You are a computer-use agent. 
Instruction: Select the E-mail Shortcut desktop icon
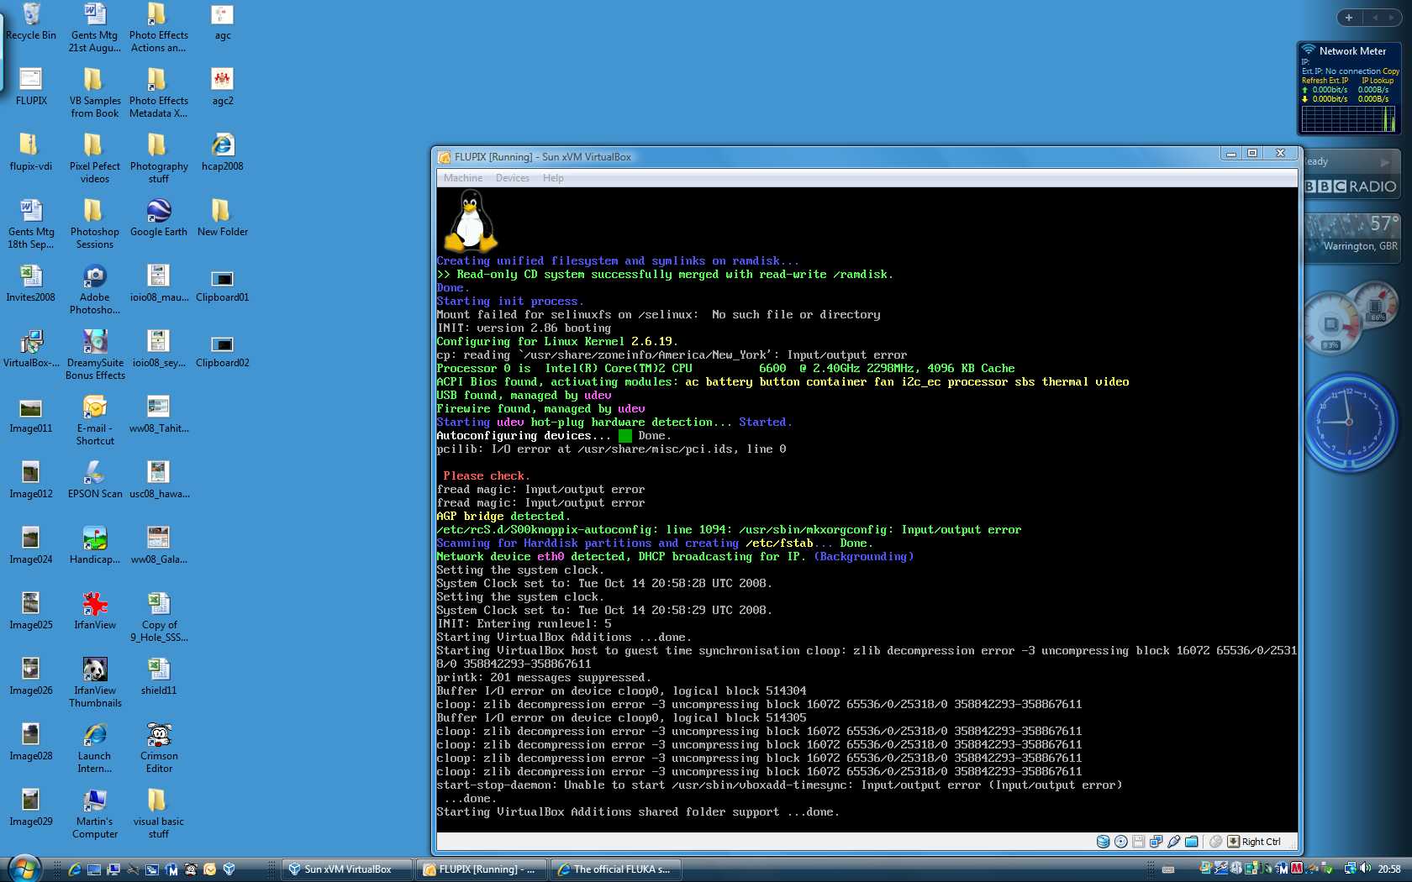[x=95, y=421]
